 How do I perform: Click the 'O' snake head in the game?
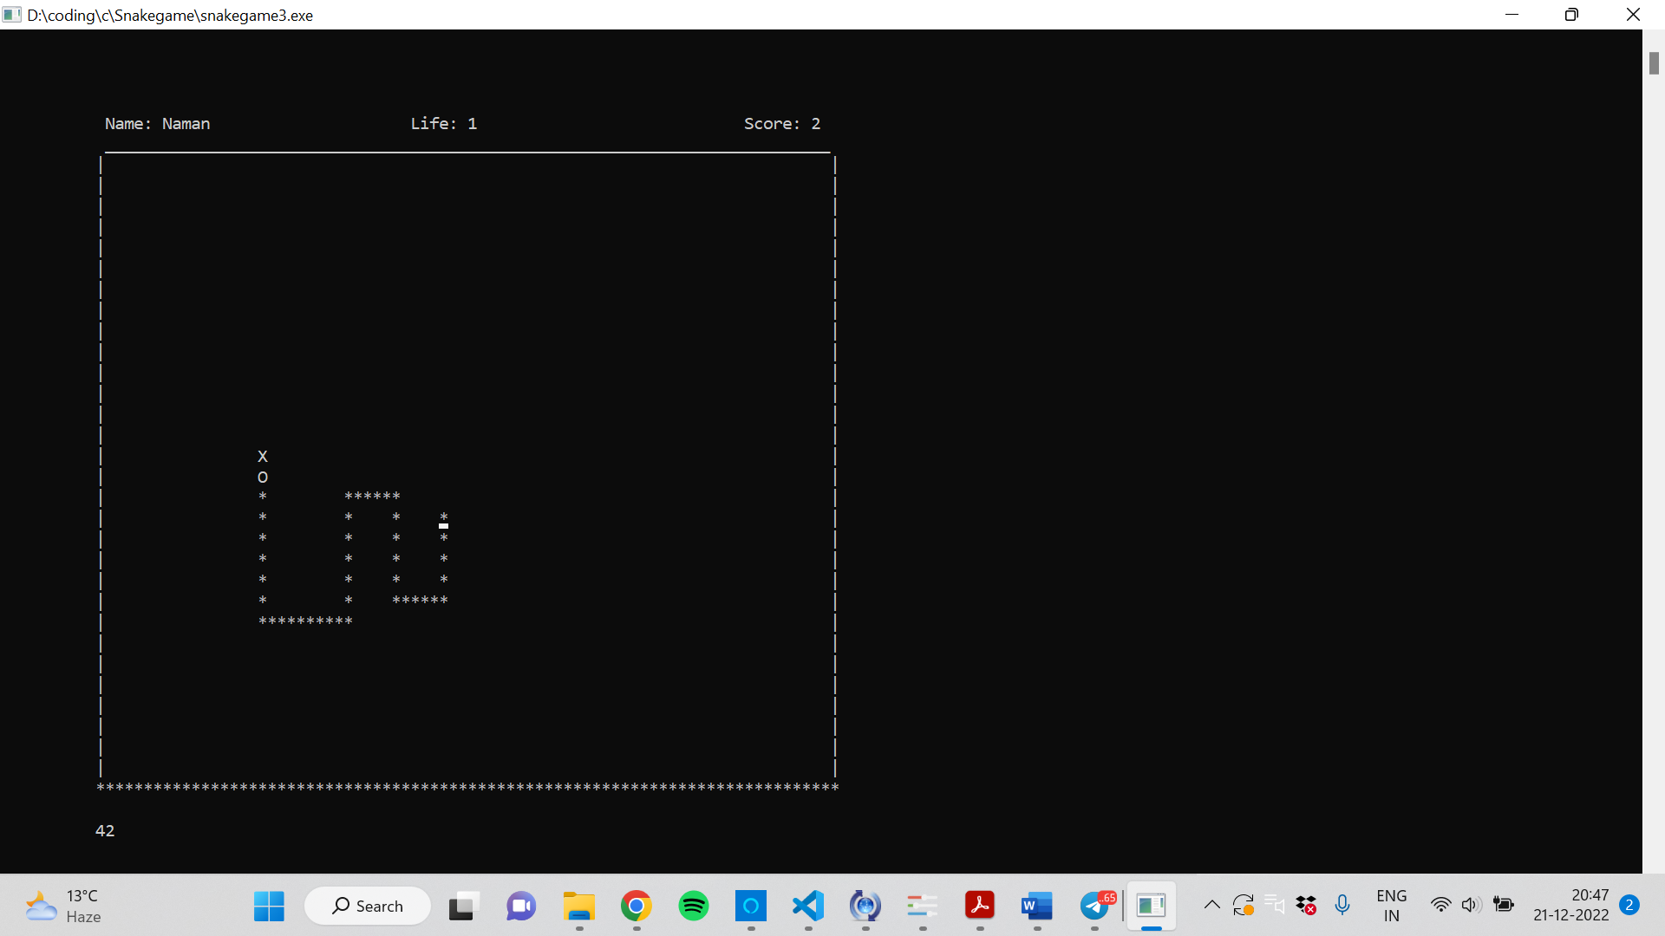pyautogui.click(x=263, y=478)
